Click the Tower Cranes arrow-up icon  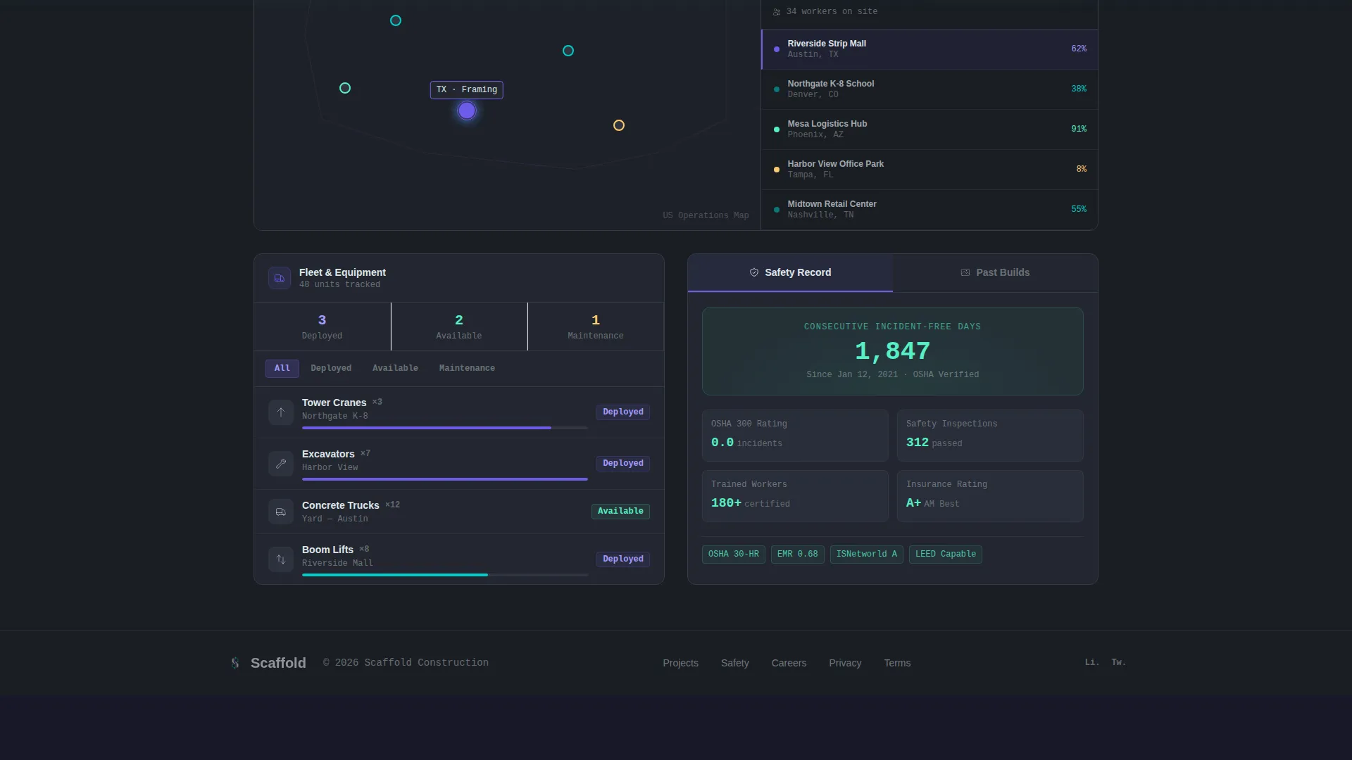[x=281, y=412]
